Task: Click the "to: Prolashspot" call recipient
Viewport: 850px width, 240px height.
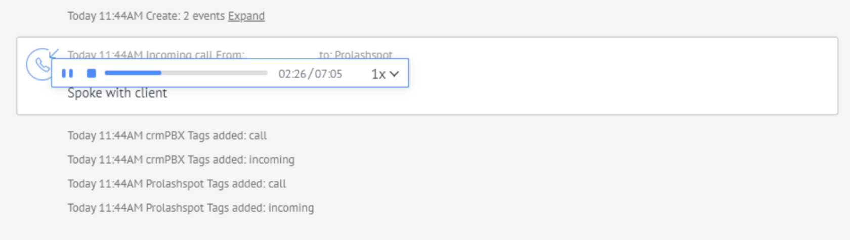Action: pyautogui.click(x=356, y=54)
